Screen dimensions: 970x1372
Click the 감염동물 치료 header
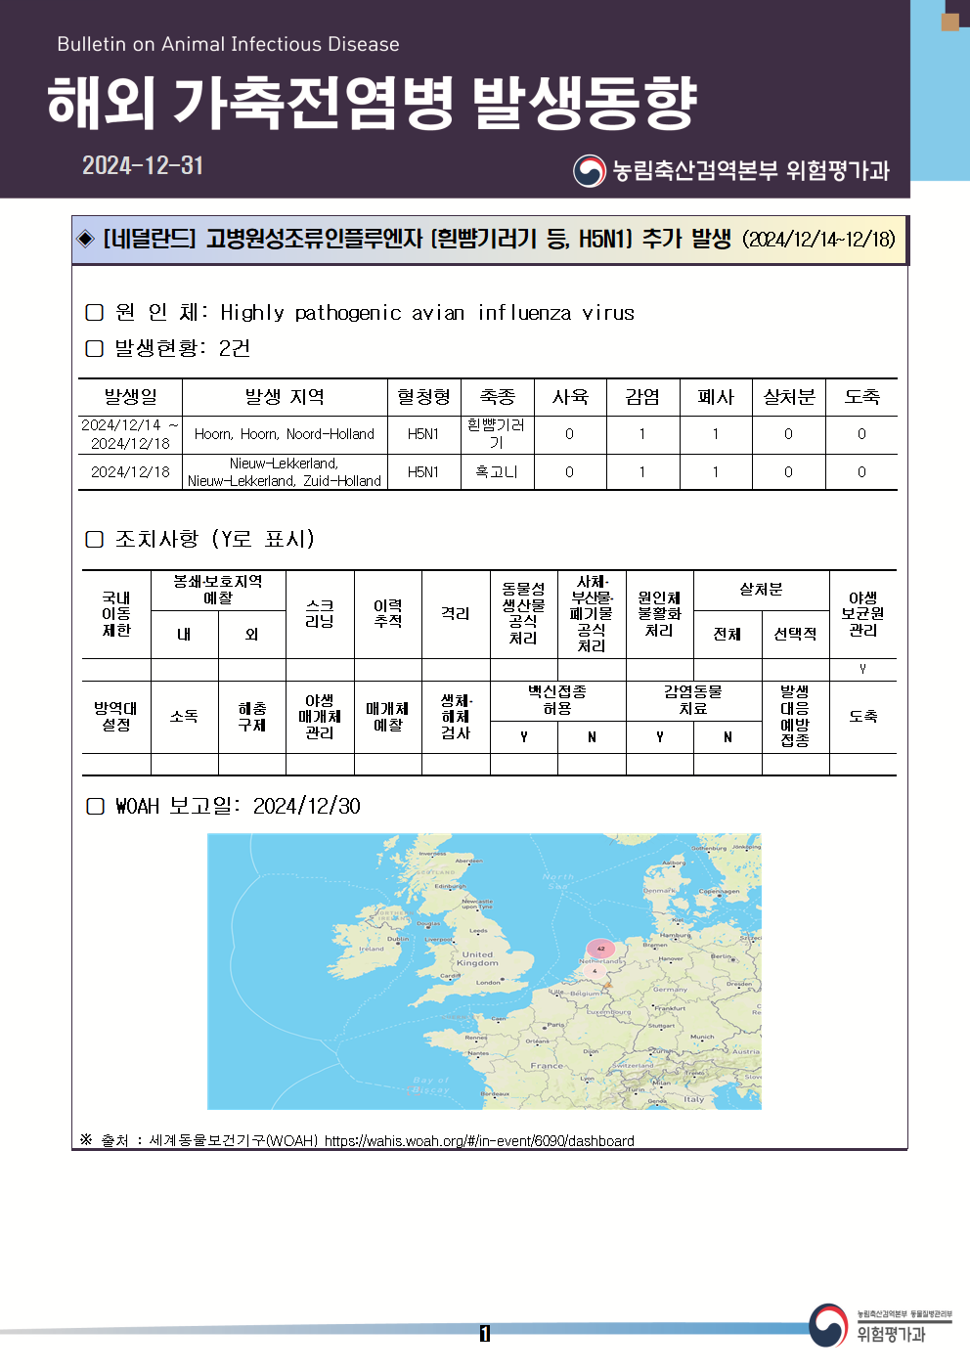tap(693, 700)
